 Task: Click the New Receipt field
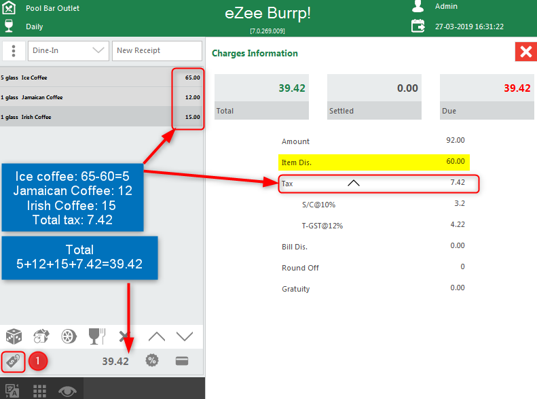point(157,51)
